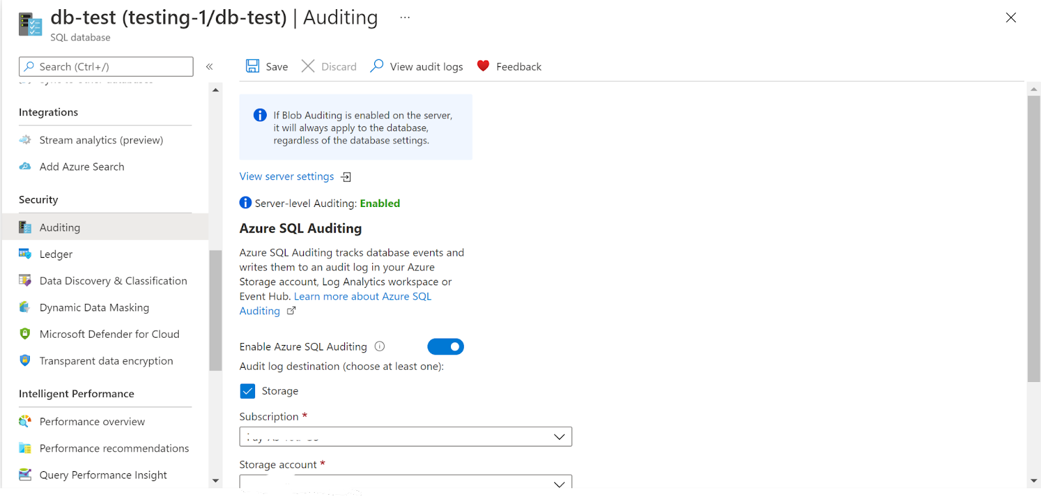Click the main content vertical scrollbar
The width and height of the screenshot is (1041, 496).
tap(1033, 238)
